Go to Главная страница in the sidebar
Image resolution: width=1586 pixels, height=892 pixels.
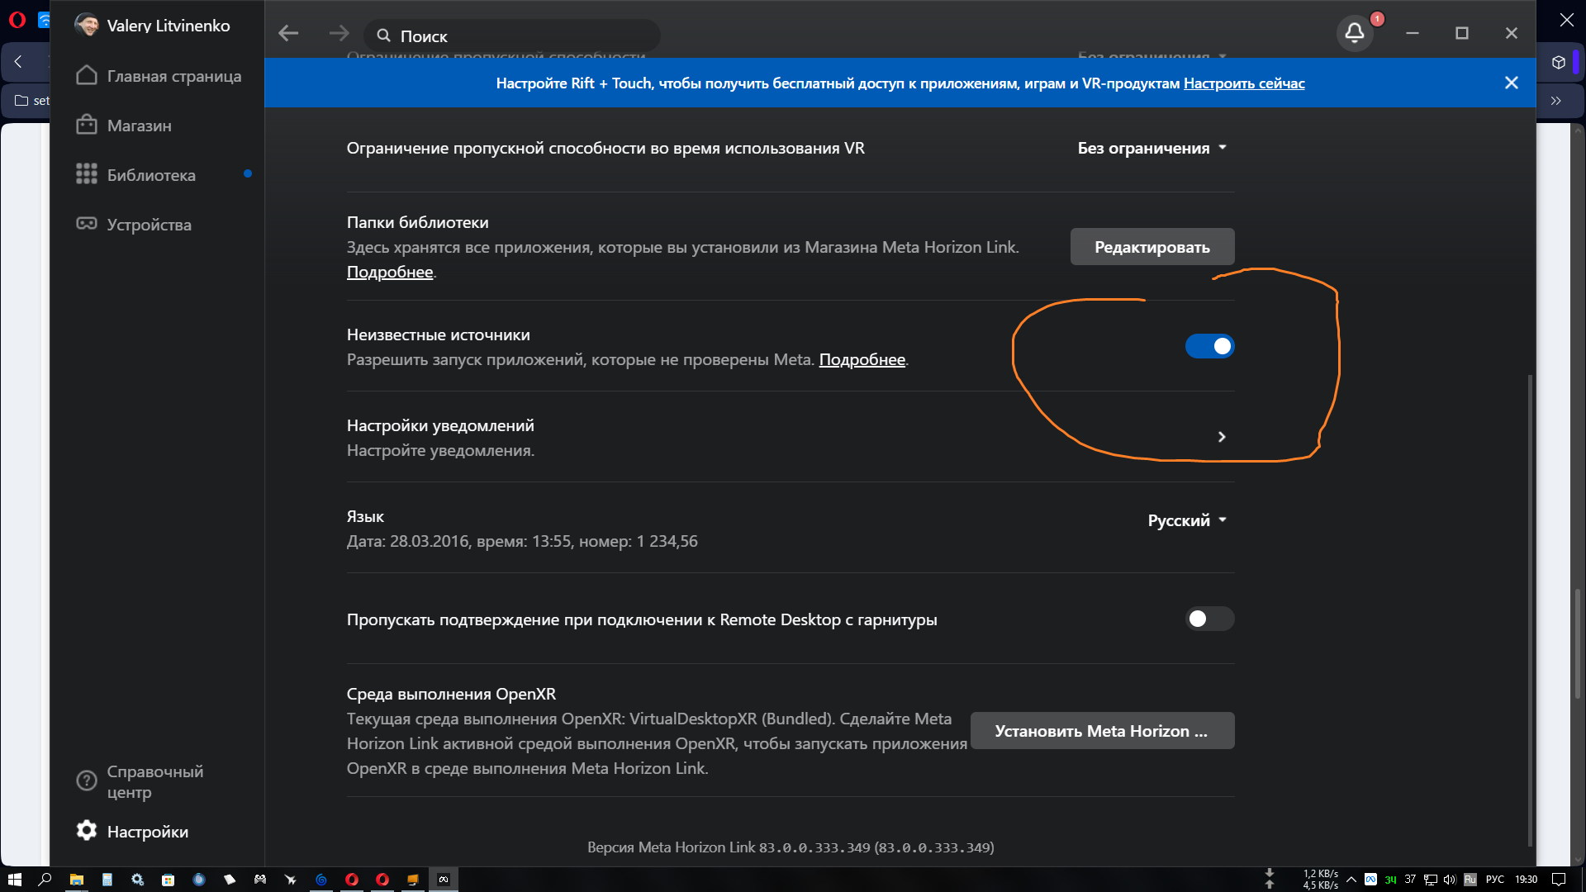point(158,76)
